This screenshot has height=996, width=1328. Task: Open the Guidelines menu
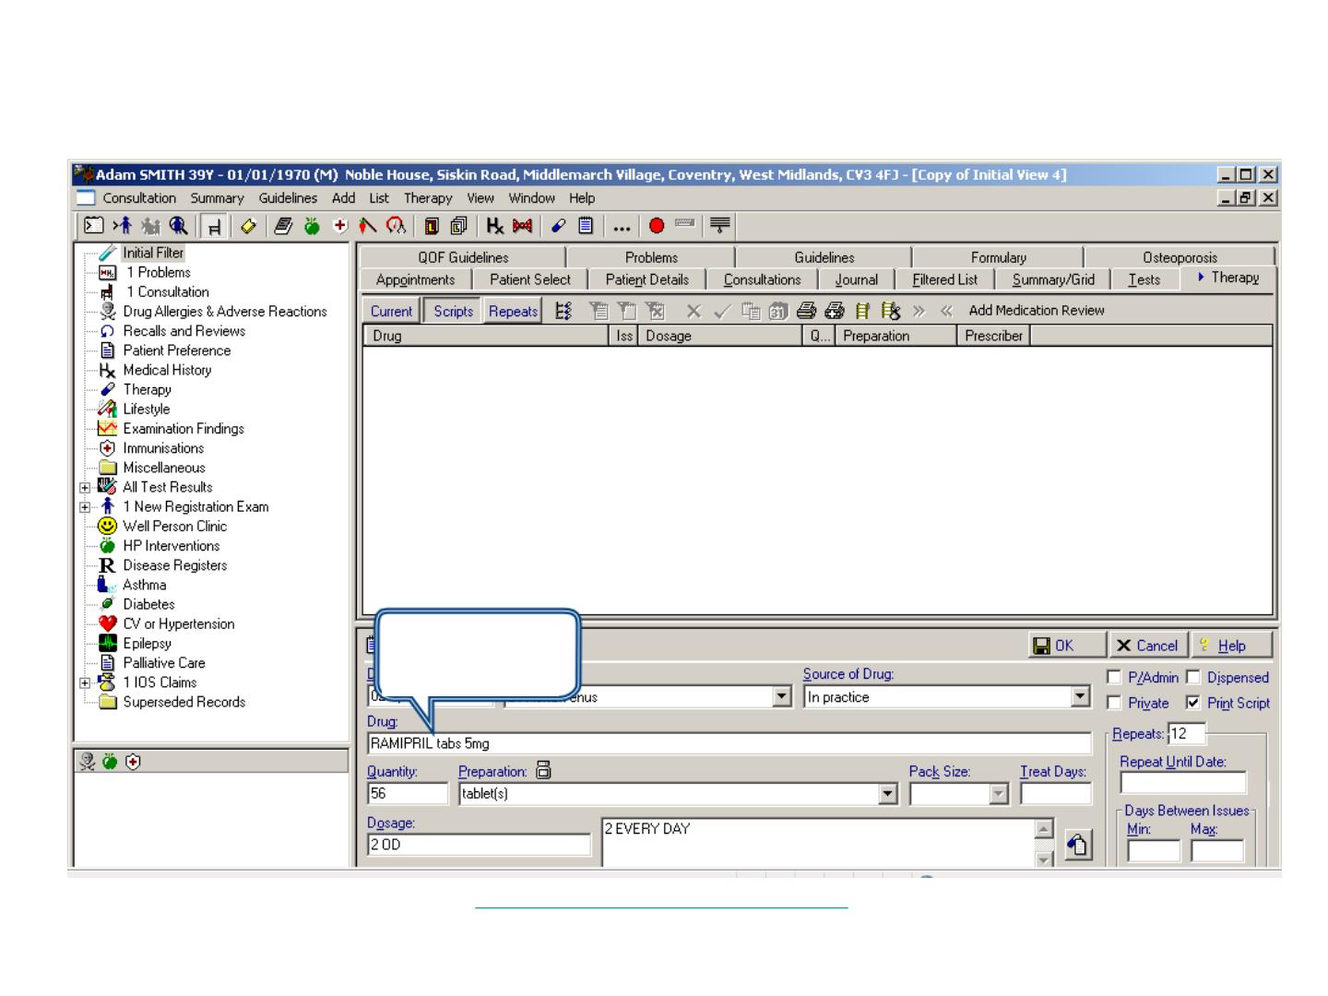[288, 198]
